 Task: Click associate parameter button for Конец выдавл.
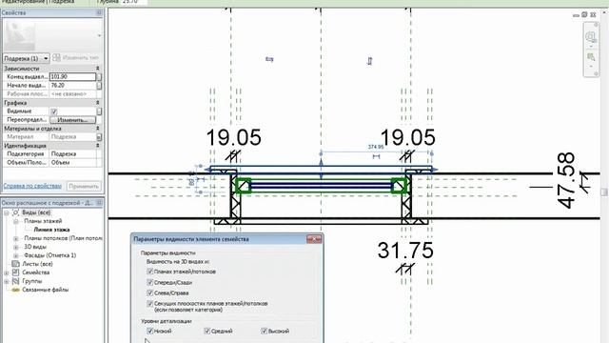99,77
